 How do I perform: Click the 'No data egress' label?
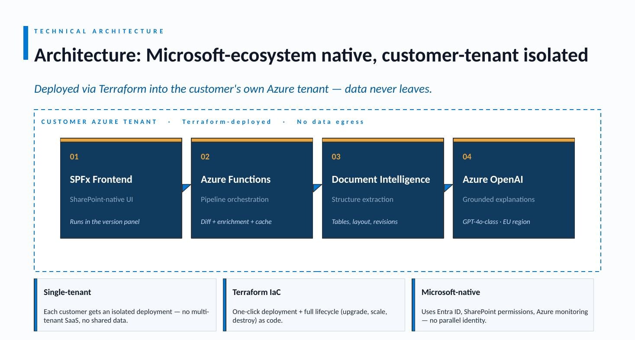point(330,122)
